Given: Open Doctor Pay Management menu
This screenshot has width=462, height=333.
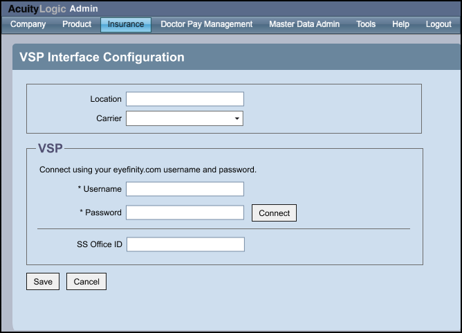Looking at the screenshot, I should 207,24.
